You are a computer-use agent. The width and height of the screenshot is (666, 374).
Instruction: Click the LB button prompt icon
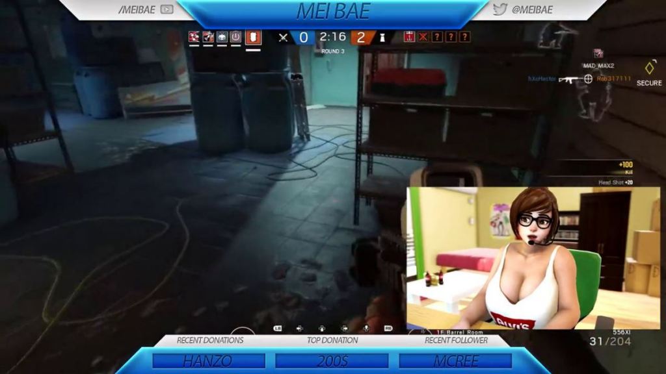point(277,328)
